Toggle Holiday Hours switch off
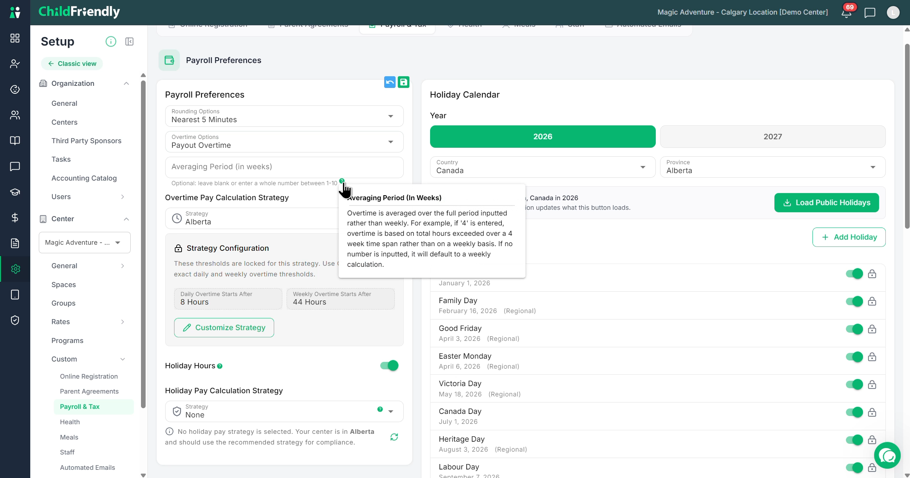 tap(389, 365)
